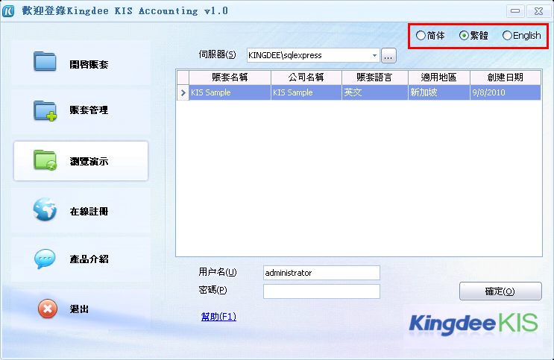Click the 用戶名 field containing administrator
The width and height of the screenshot is (554, 360).
pos(321,273)
